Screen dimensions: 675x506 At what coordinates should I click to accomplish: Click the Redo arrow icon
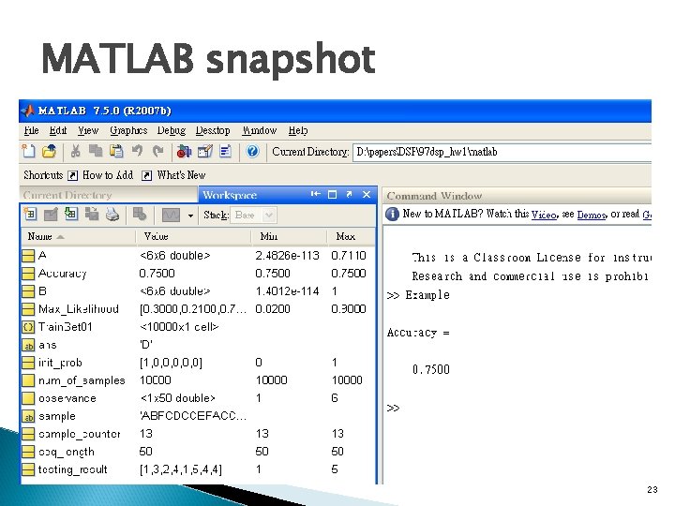click(x=158, y=151)
